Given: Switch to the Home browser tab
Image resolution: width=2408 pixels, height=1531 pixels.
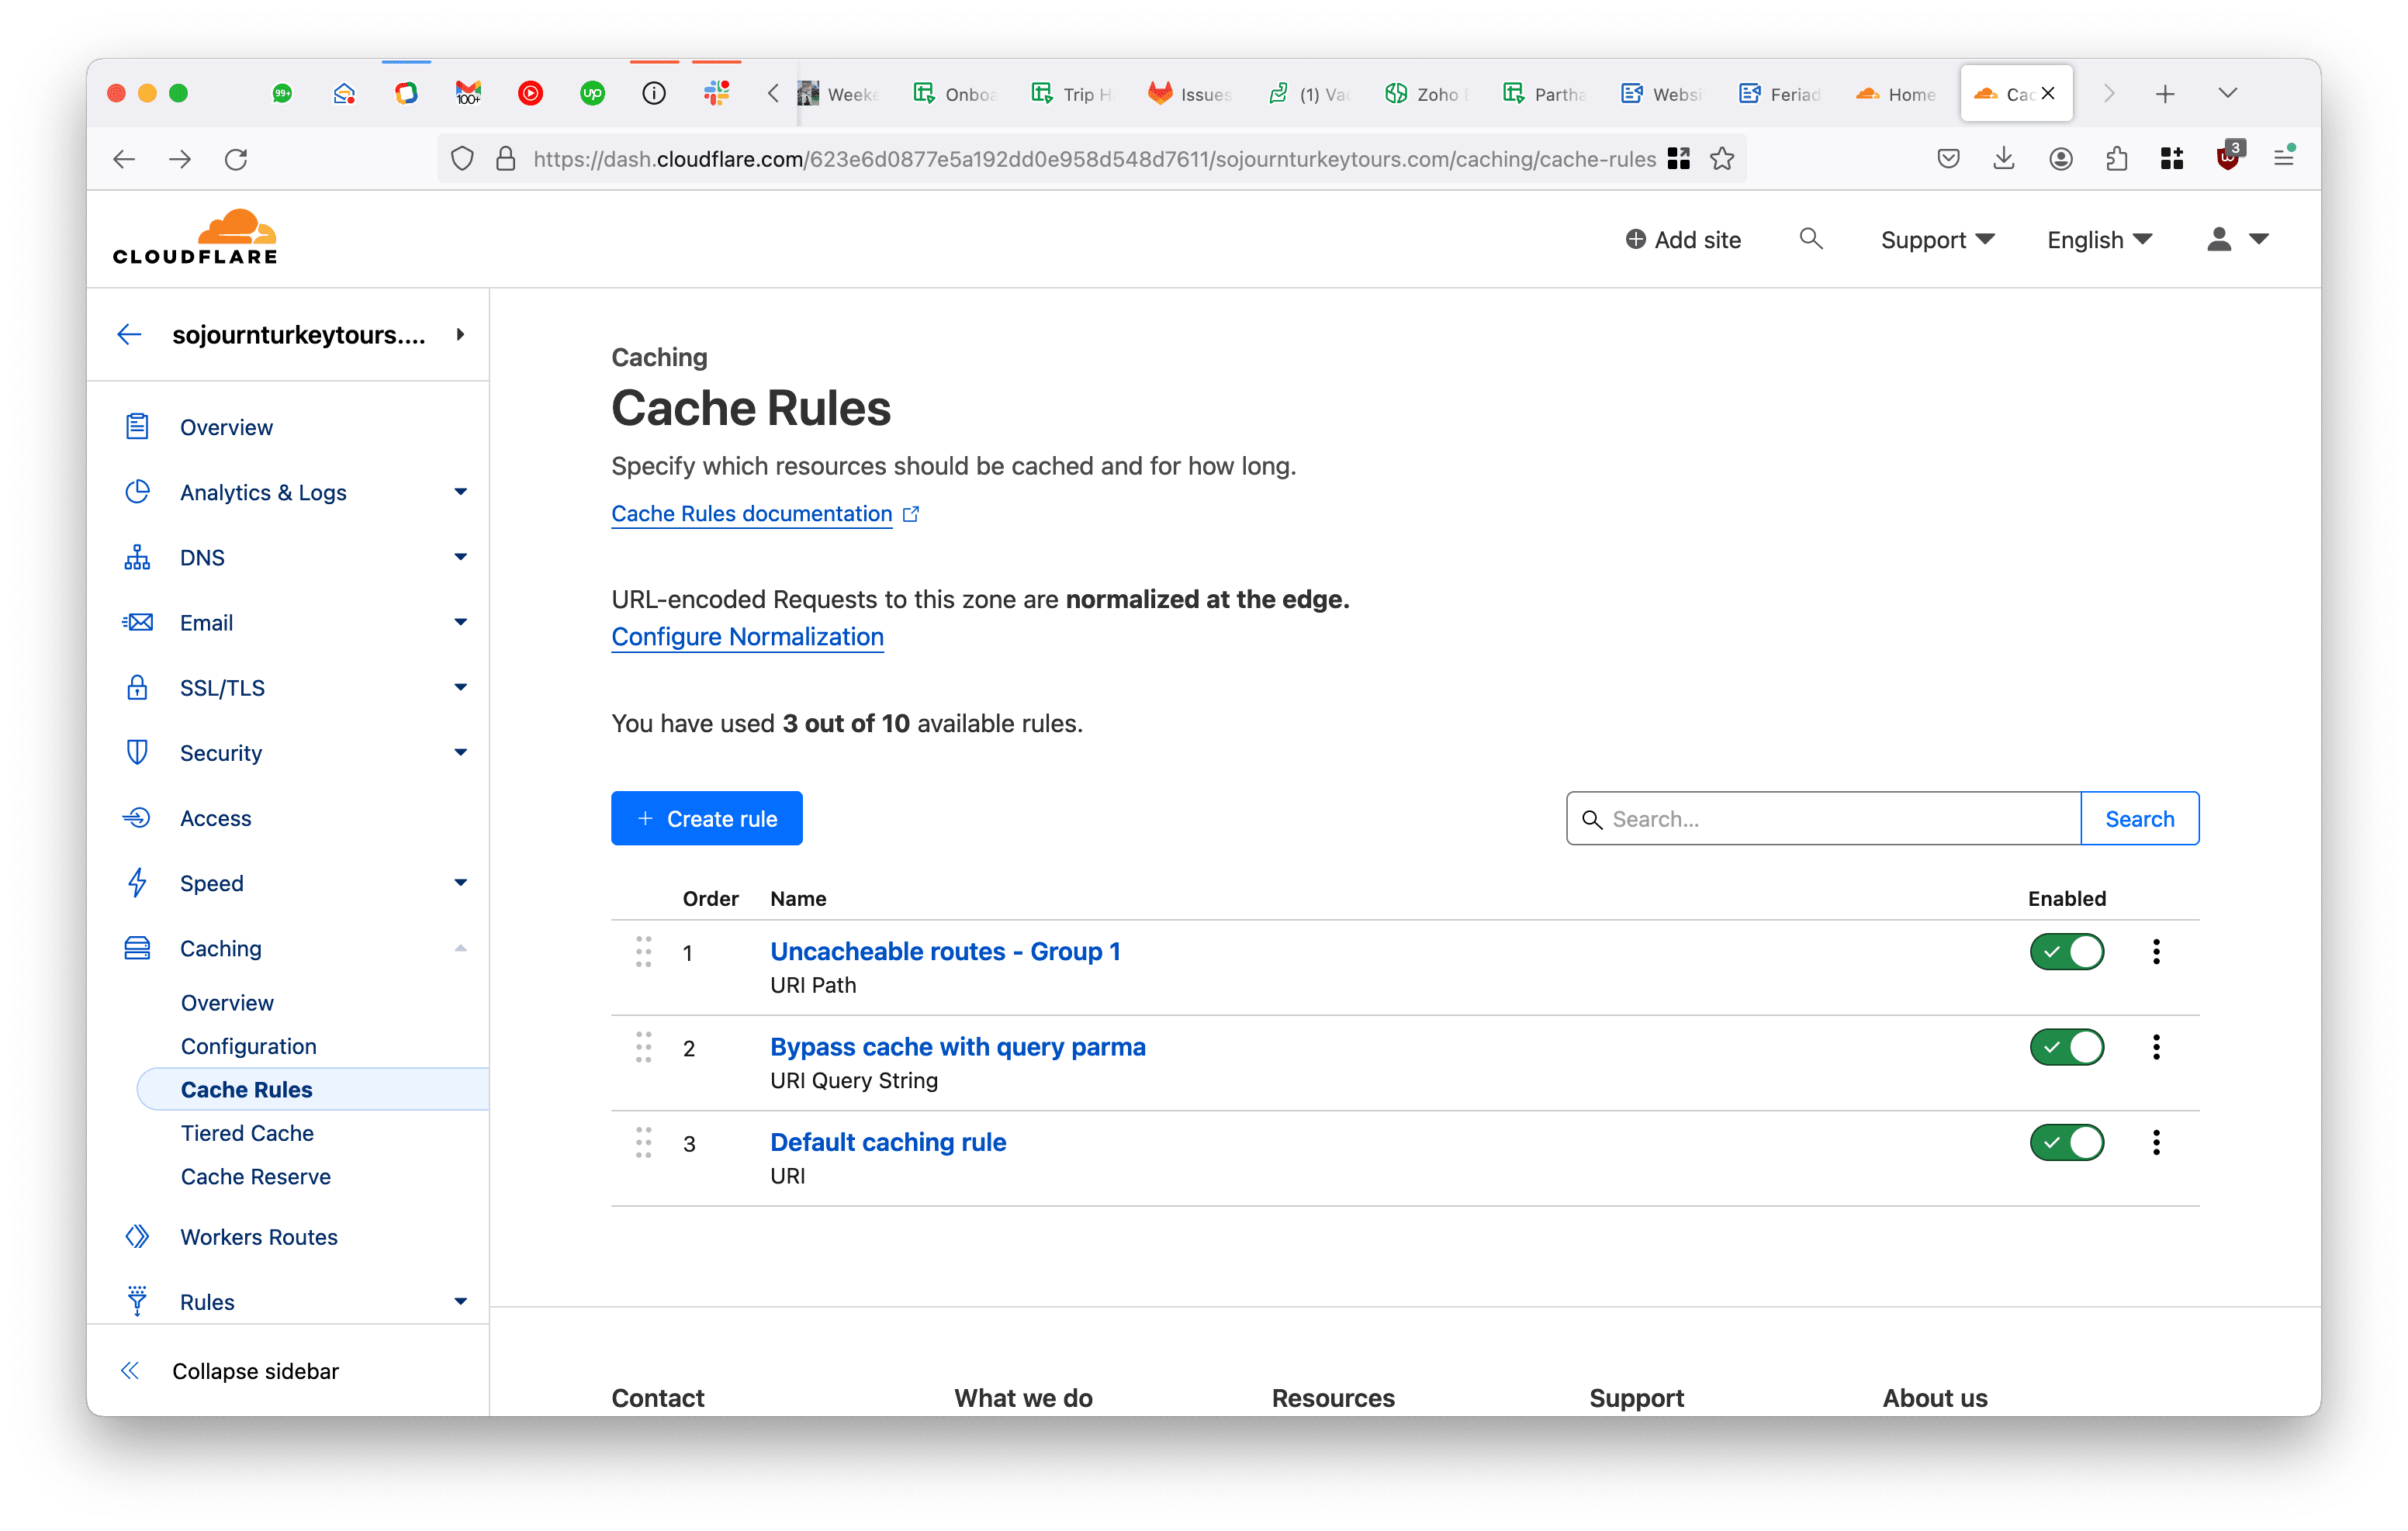Looking at the screenshot, I should click(1896, 94).
